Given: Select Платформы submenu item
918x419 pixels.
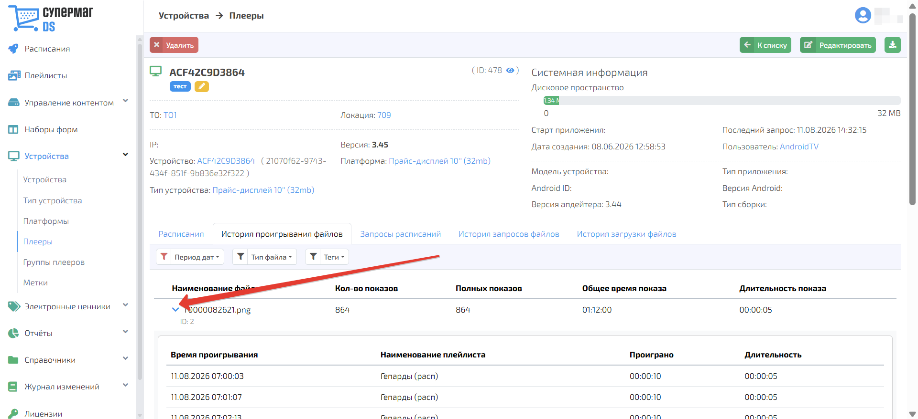Looking at the screenshot, I should pos(46,221).
